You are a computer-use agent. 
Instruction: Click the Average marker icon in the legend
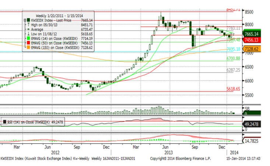28,29
